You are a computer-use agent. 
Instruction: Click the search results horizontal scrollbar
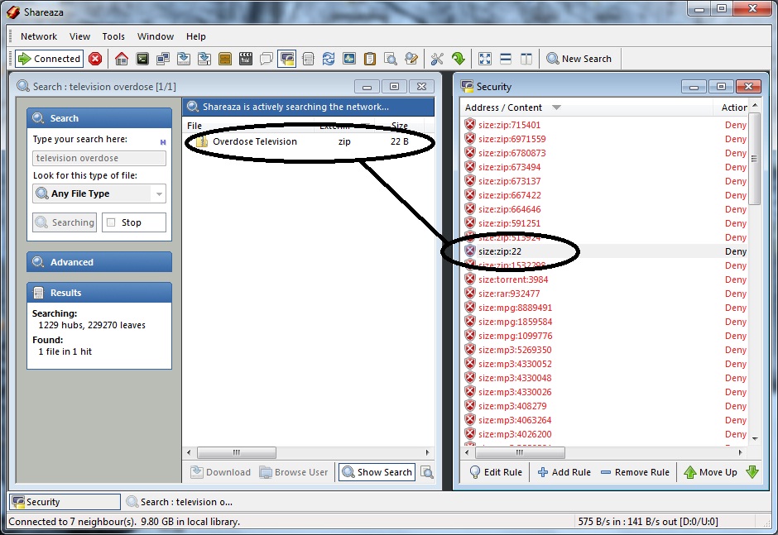pos(236,452)
